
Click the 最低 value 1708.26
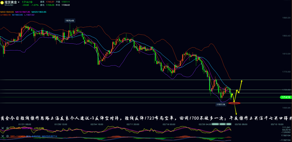pyautogui.click(x=50, y=5)
